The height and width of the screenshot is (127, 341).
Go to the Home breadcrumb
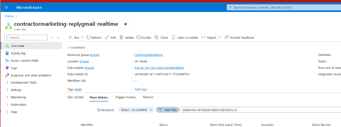(10, 16)
